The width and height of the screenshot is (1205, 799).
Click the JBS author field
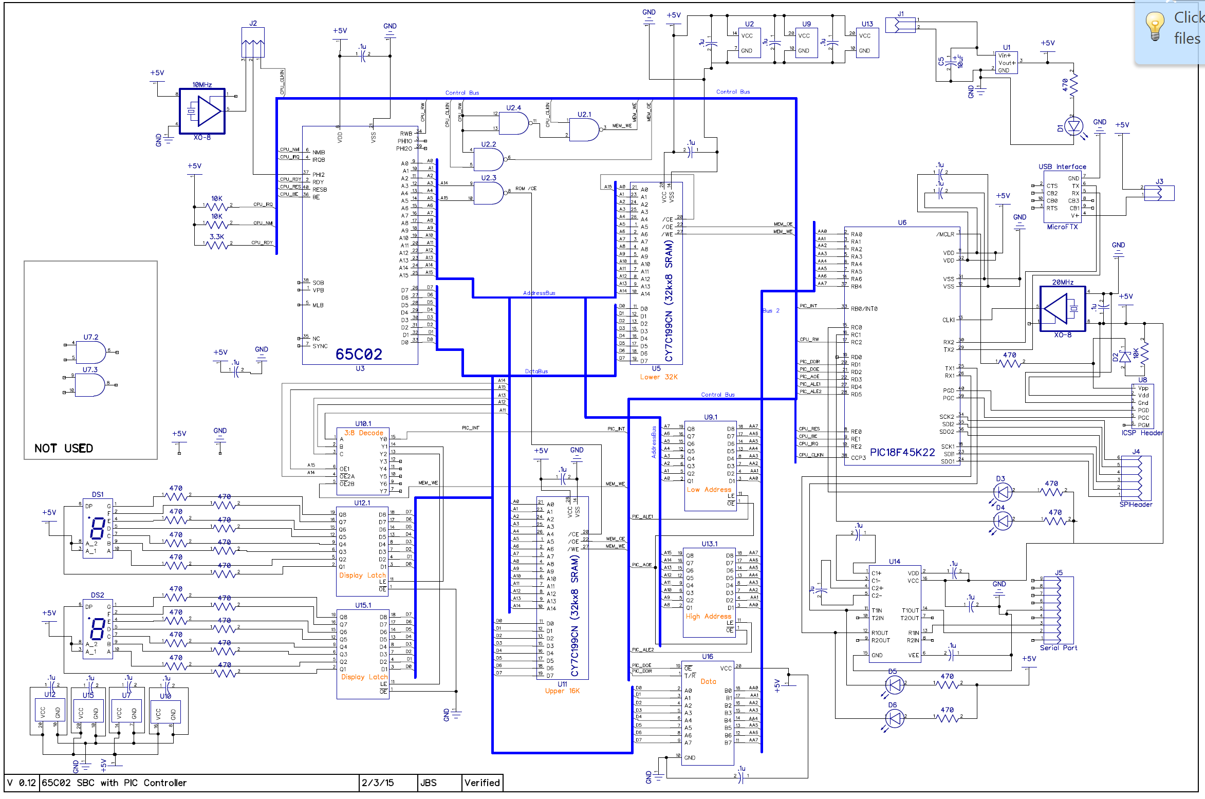[x=429, y=783]
